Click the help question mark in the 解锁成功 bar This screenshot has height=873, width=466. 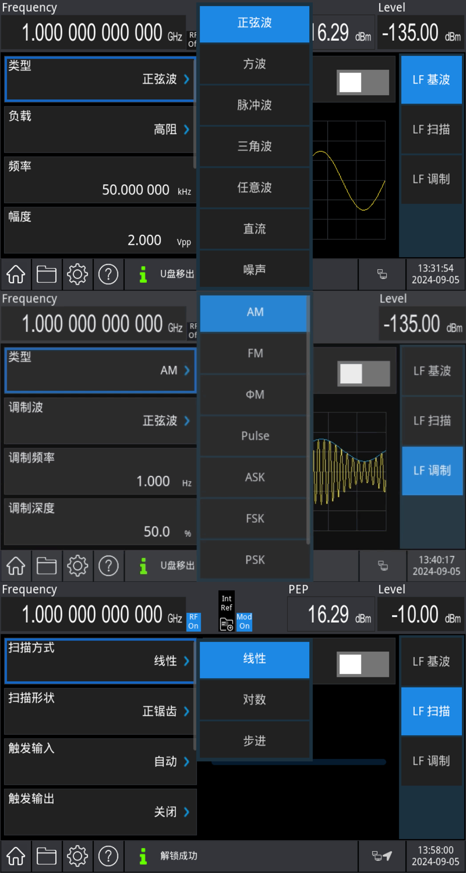click(108, 856)
